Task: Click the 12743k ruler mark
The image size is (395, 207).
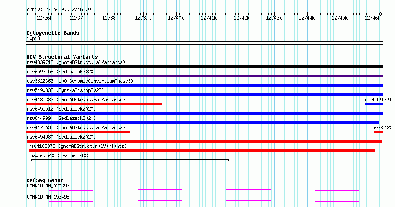Action: 274,18
